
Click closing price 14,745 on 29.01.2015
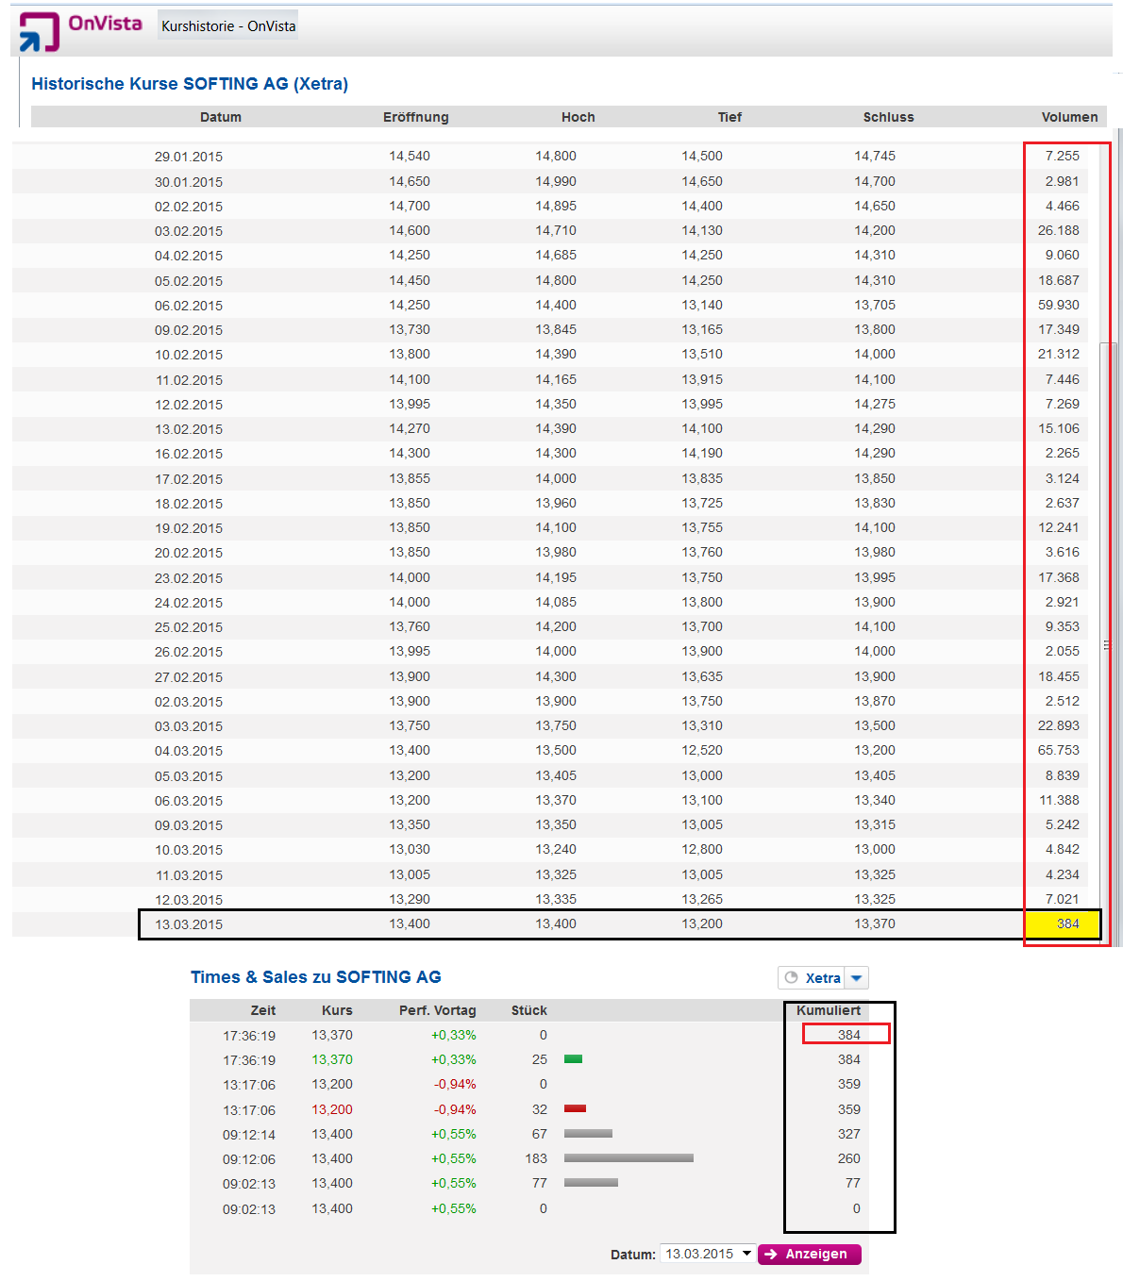[x=875, y=156]
